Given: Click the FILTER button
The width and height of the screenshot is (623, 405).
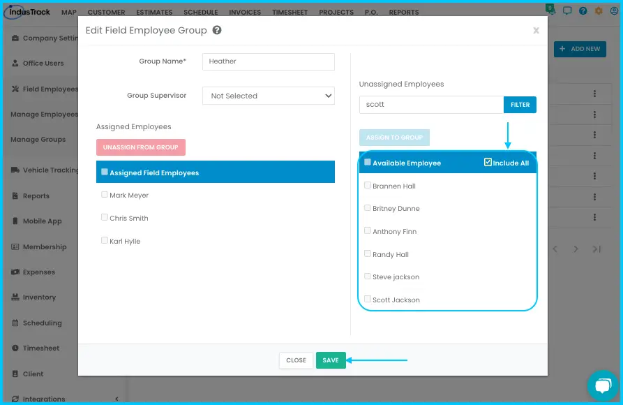Looking at the screenshot, I should (x=520, y=105).
